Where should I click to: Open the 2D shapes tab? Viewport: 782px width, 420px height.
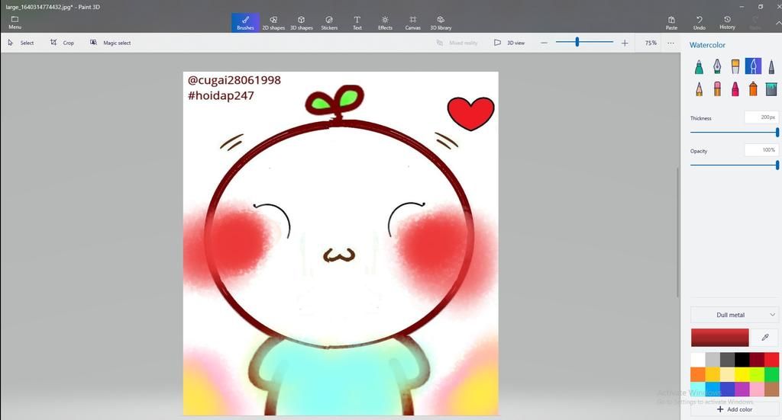(273, 23)
